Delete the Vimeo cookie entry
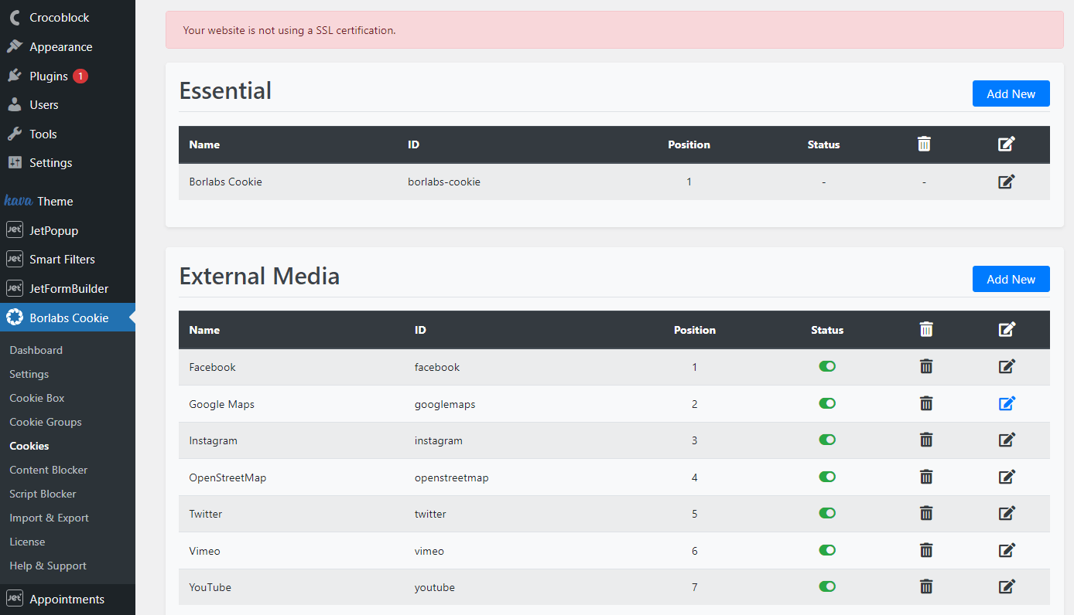This screenshot has height=615, width=1074. [x=926, y=550]
